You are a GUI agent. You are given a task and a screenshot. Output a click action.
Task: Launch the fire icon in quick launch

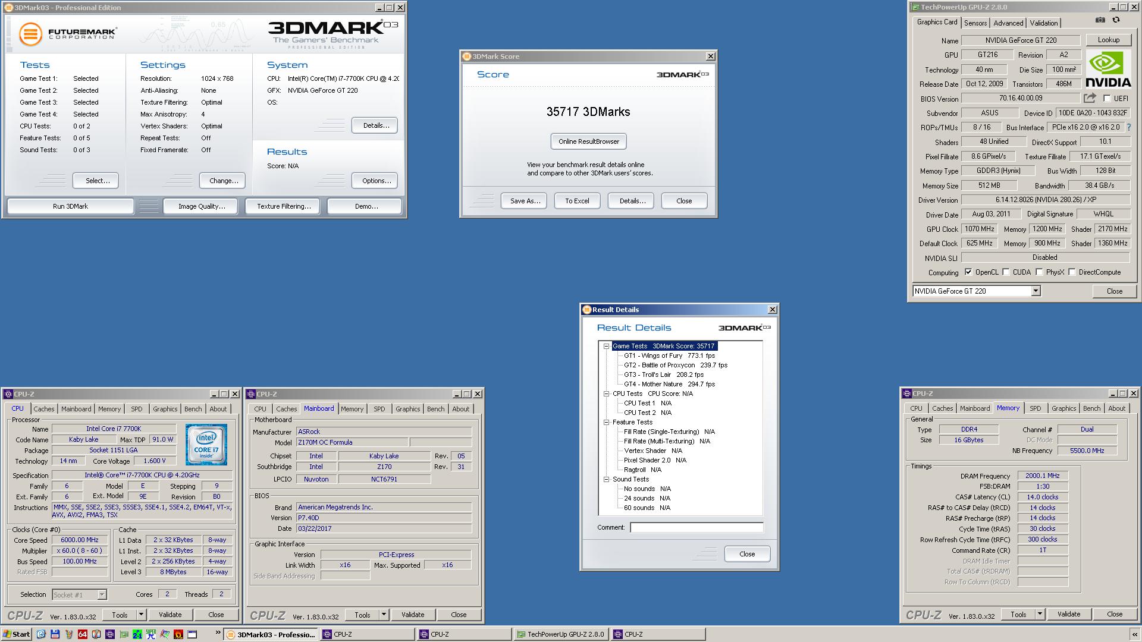pyautogui.click(x=178, y=634)
